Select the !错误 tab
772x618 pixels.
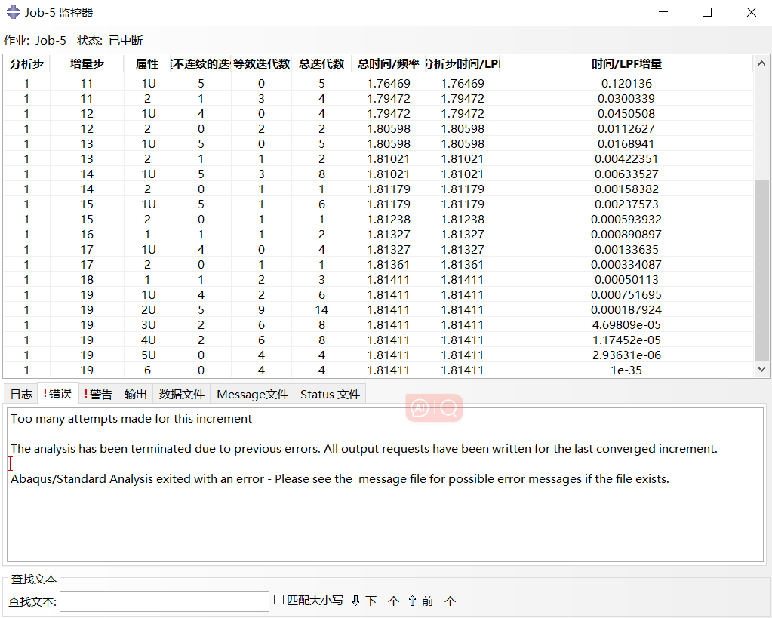[x=57, y=393]
